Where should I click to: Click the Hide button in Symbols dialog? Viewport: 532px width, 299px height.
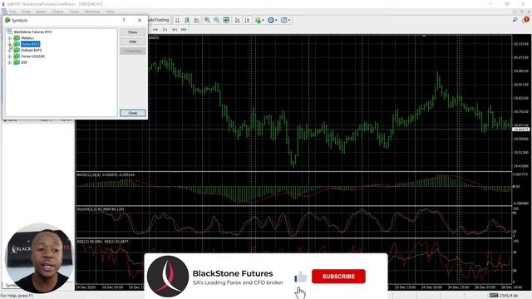click(x=133, y=42)
